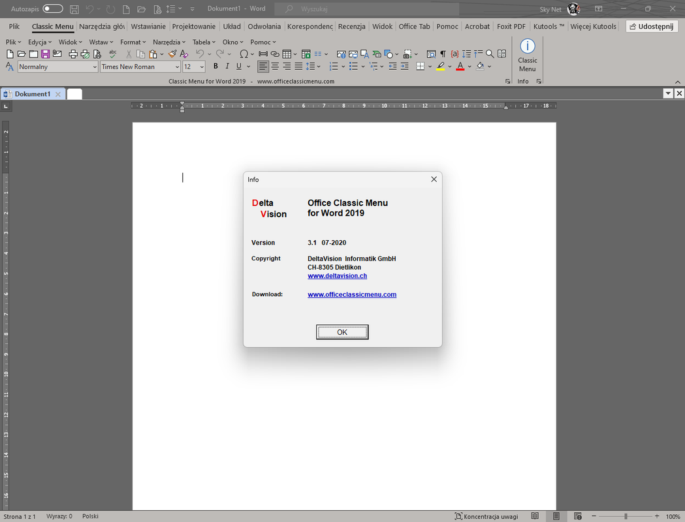This screenshot has width=685, height=522.
Task: Expand the font color arrow
Action: (x=470, y=67)
